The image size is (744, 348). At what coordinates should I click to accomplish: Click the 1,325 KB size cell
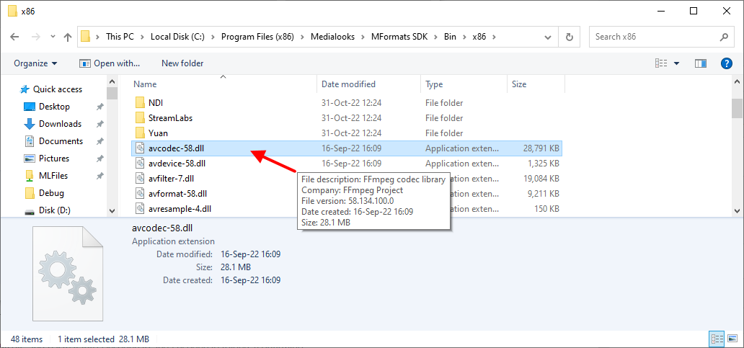pos(544,164)
